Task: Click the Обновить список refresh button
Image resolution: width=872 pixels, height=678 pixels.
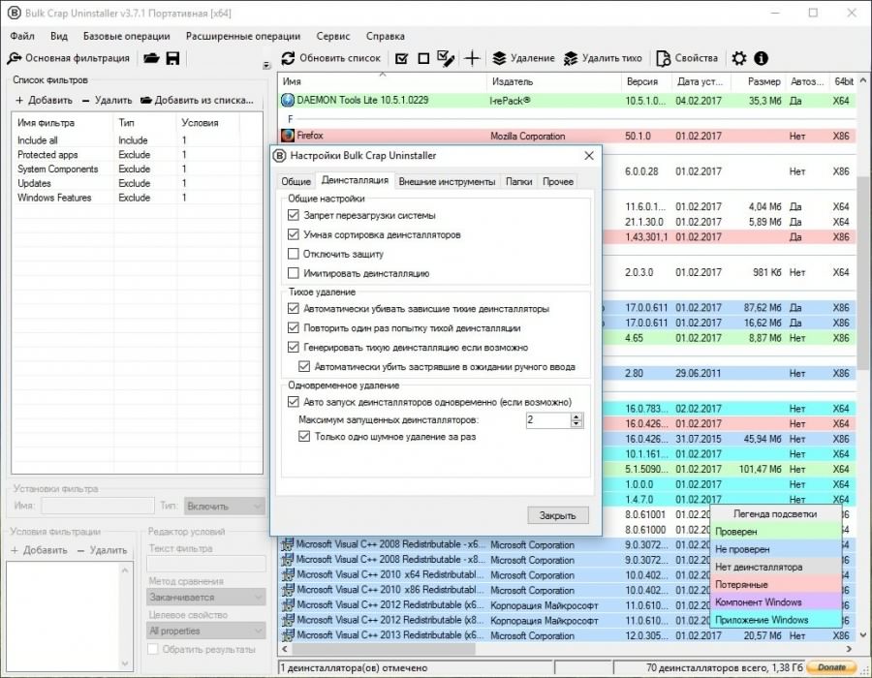Action: [x=330, y=58]
